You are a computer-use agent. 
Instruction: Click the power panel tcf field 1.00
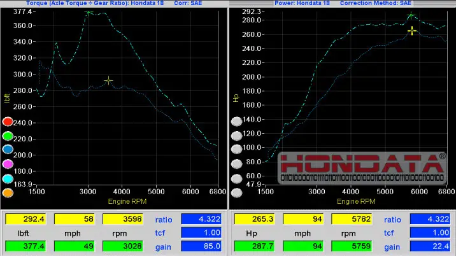tap(430, 232)
